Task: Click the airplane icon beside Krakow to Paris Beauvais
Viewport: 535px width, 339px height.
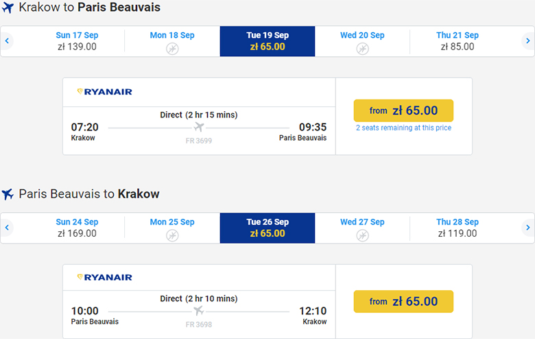Action: (8, 8)
